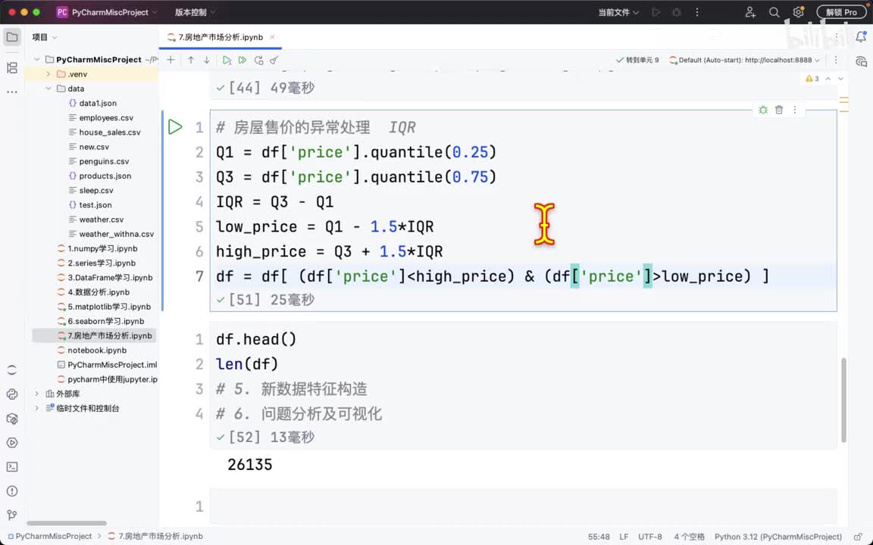Click the project panel horizontal scrollbar

click(66, 523)
